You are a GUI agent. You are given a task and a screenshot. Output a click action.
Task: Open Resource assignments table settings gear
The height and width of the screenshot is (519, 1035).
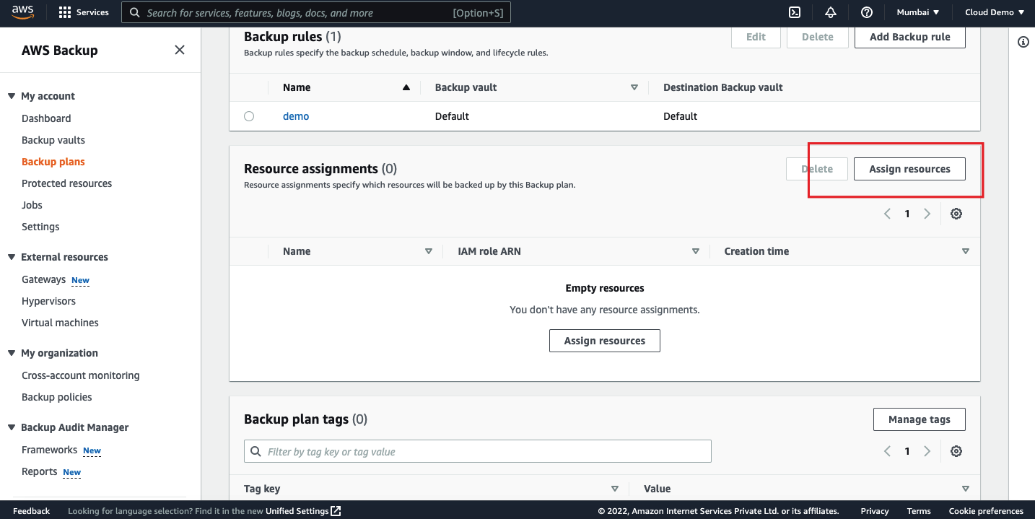(x=956, y=214)
